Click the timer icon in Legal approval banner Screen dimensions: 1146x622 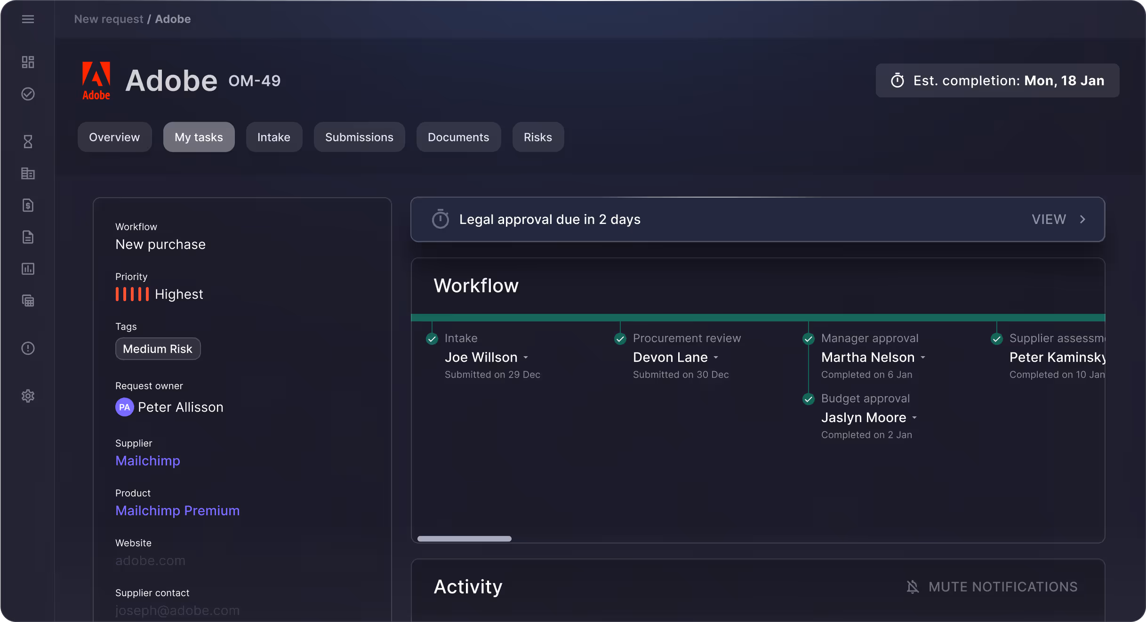[440, 219]
